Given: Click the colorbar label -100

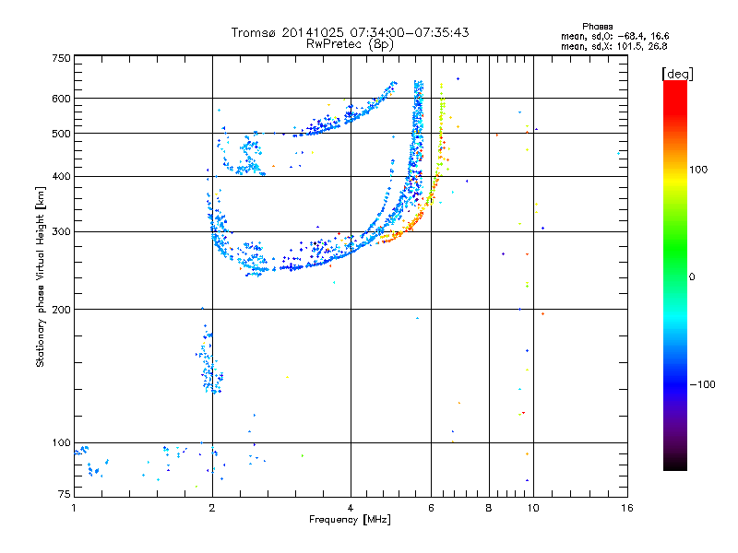Looking at the screenshot, I should point(702,384).
